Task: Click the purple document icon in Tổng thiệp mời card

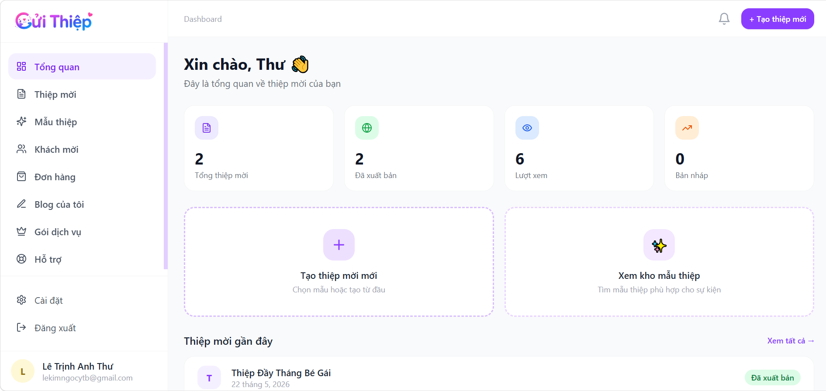Action: pos(207,128)
